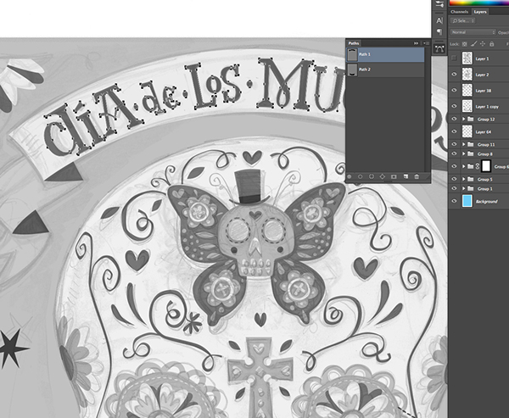The height and width of the screenshot is (418, 509).
Task: Click the Group 8 layer name
Action: 485,154
